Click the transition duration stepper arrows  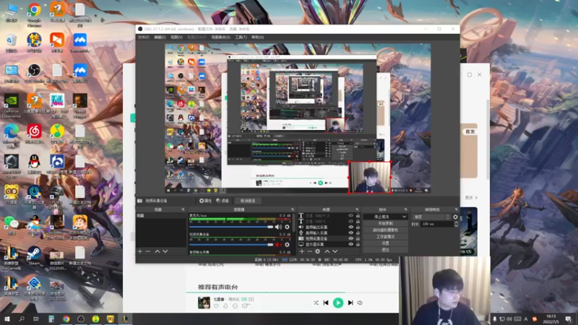tap(456, 224)
